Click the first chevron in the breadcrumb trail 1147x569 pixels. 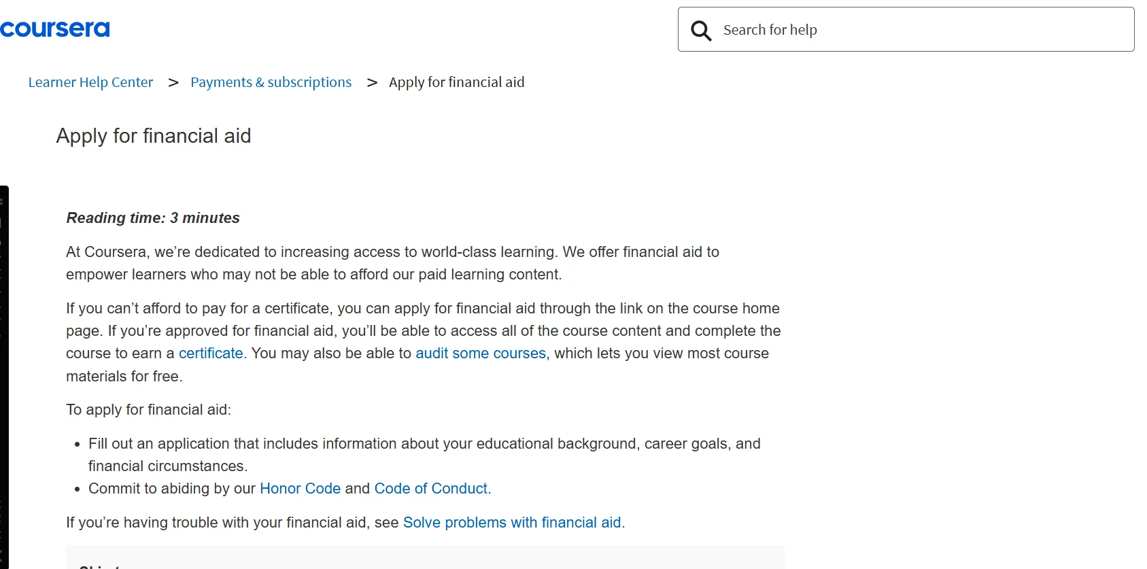(x=173, y=82)
